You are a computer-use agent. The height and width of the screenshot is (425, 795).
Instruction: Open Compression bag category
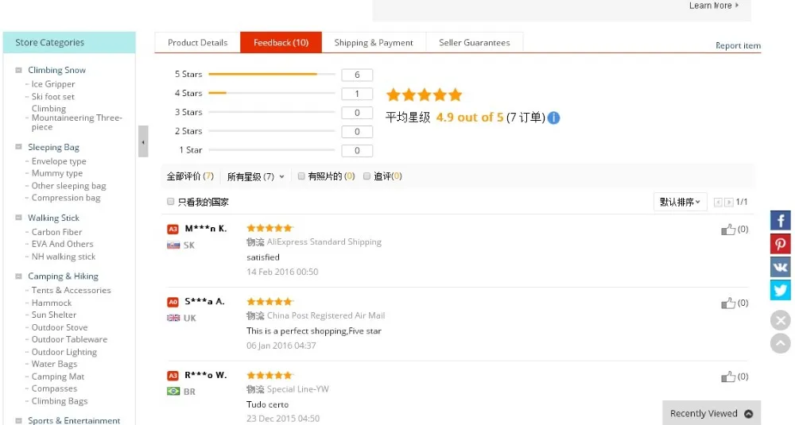point(66,198)
